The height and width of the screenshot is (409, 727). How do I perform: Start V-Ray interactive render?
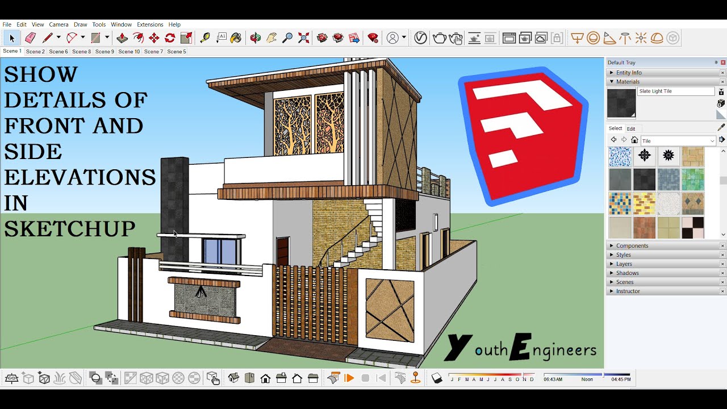tap(456, 38)
